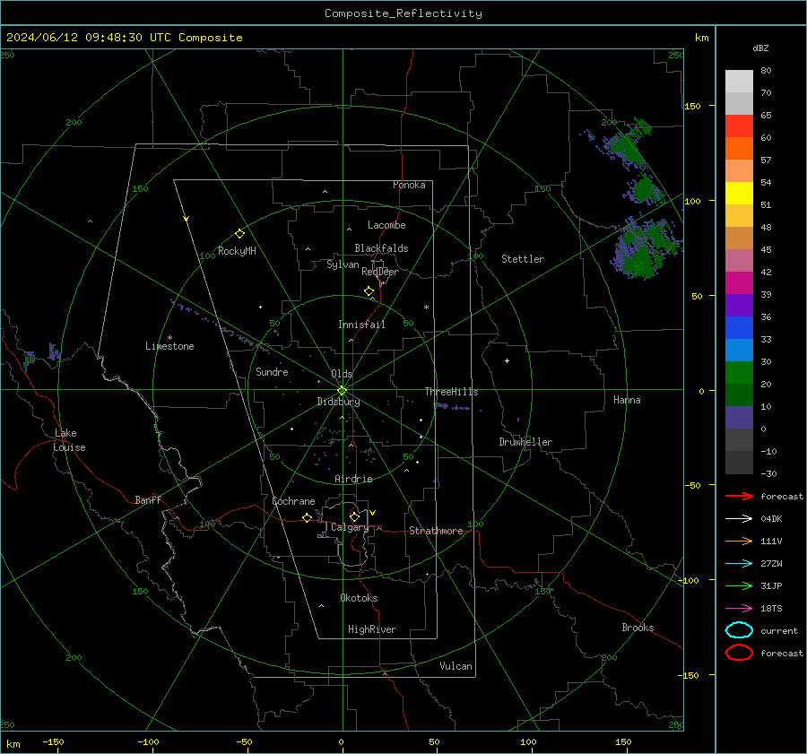The height and width of the screenshot is (754, 807).
Task: Click the yellow diamond marker beside RockyMH
Action: [239, 234]
